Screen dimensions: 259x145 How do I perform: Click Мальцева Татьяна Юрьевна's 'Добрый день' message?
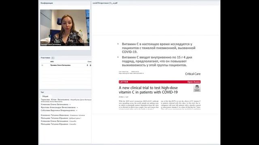point(61,118)
